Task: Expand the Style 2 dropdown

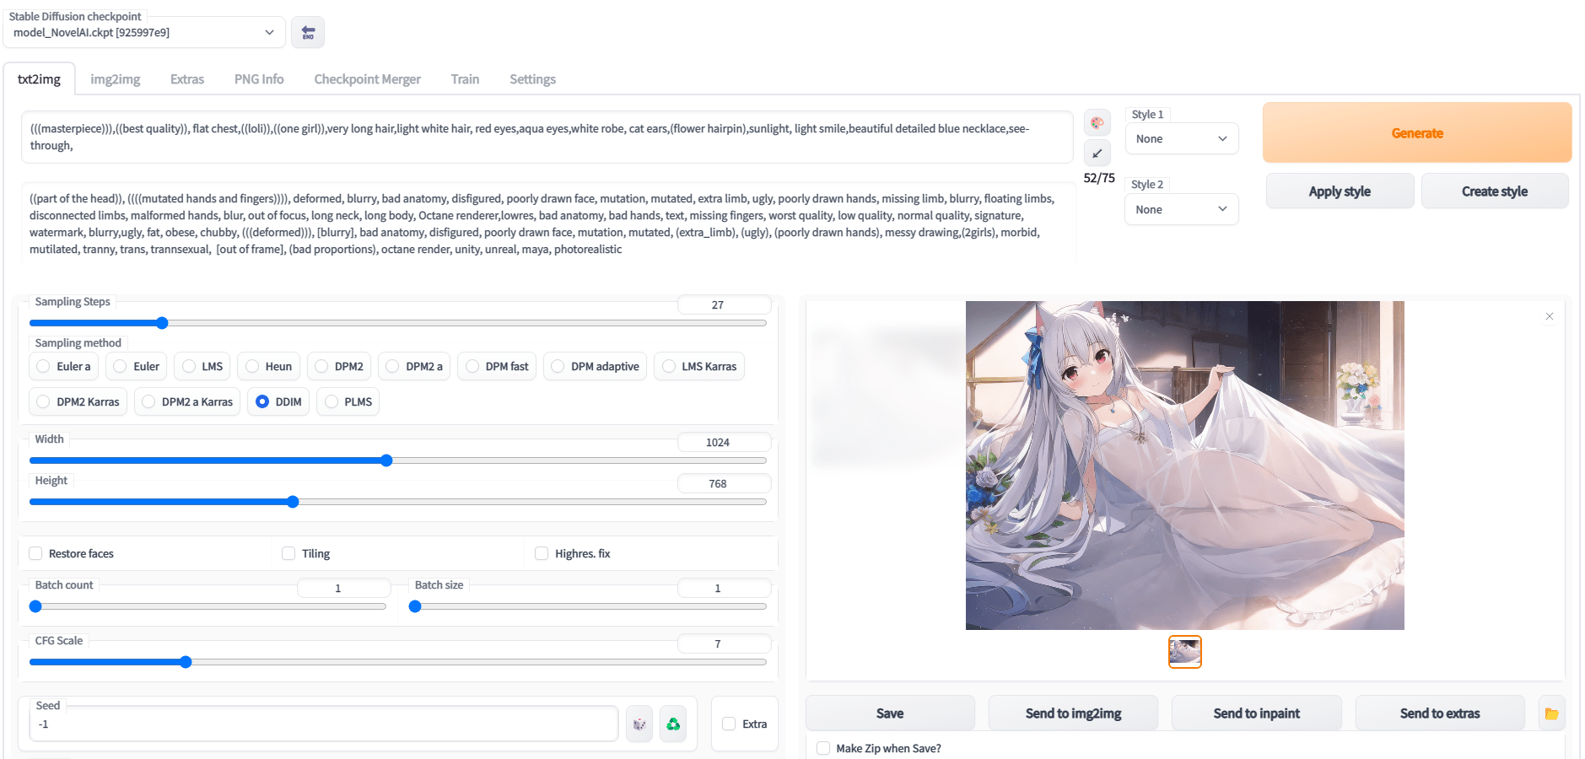Action: pyautogui.click(x=1181, y=210)
